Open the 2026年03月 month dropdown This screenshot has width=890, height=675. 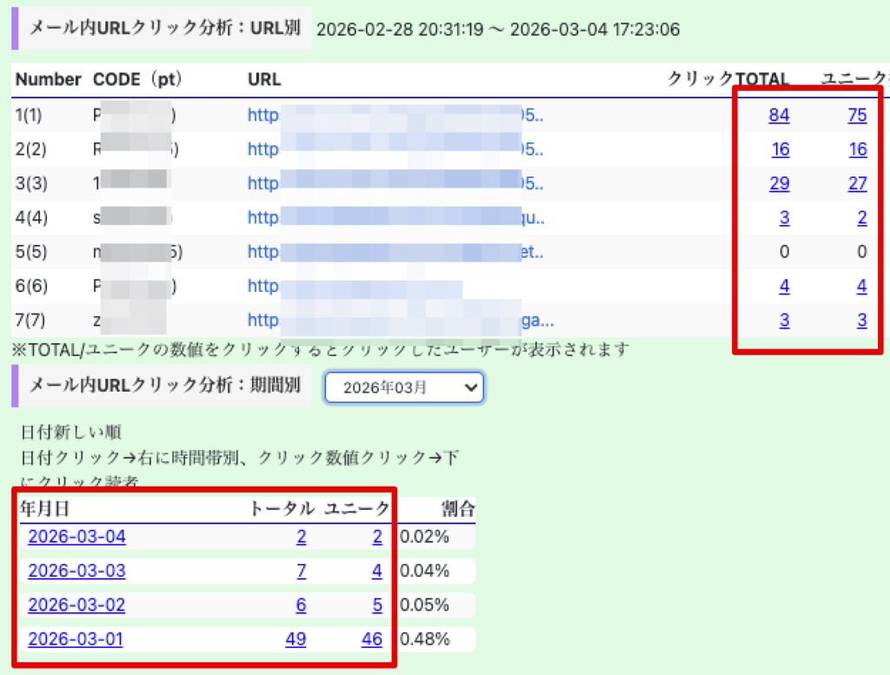click(404, 387)
